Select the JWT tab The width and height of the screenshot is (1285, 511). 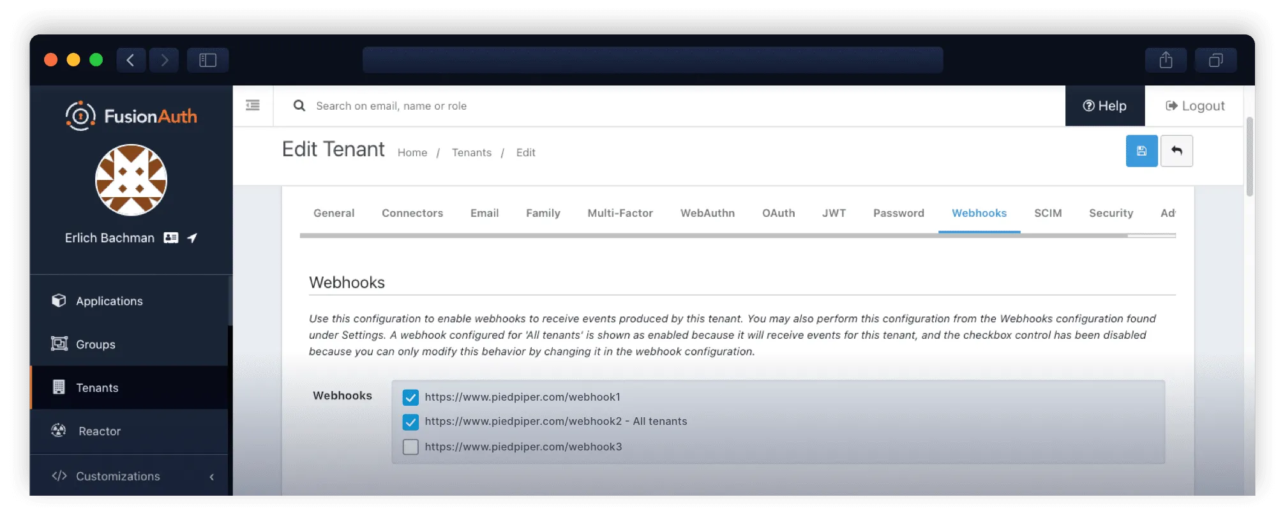point(834,213)
